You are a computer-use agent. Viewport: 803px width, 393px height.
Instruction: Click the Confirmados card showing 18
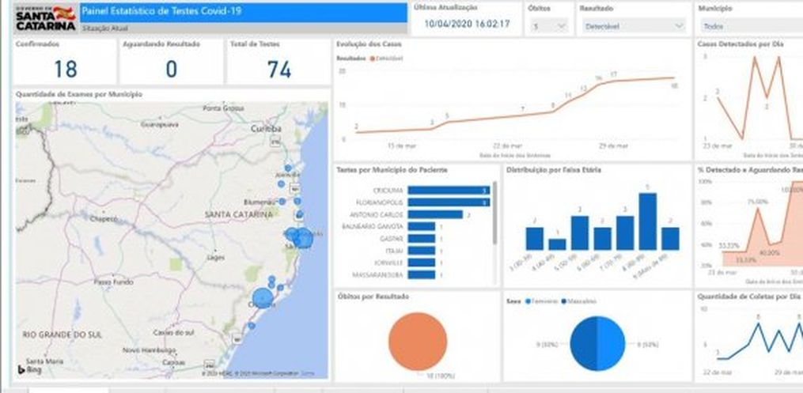(x=65, y=62)
